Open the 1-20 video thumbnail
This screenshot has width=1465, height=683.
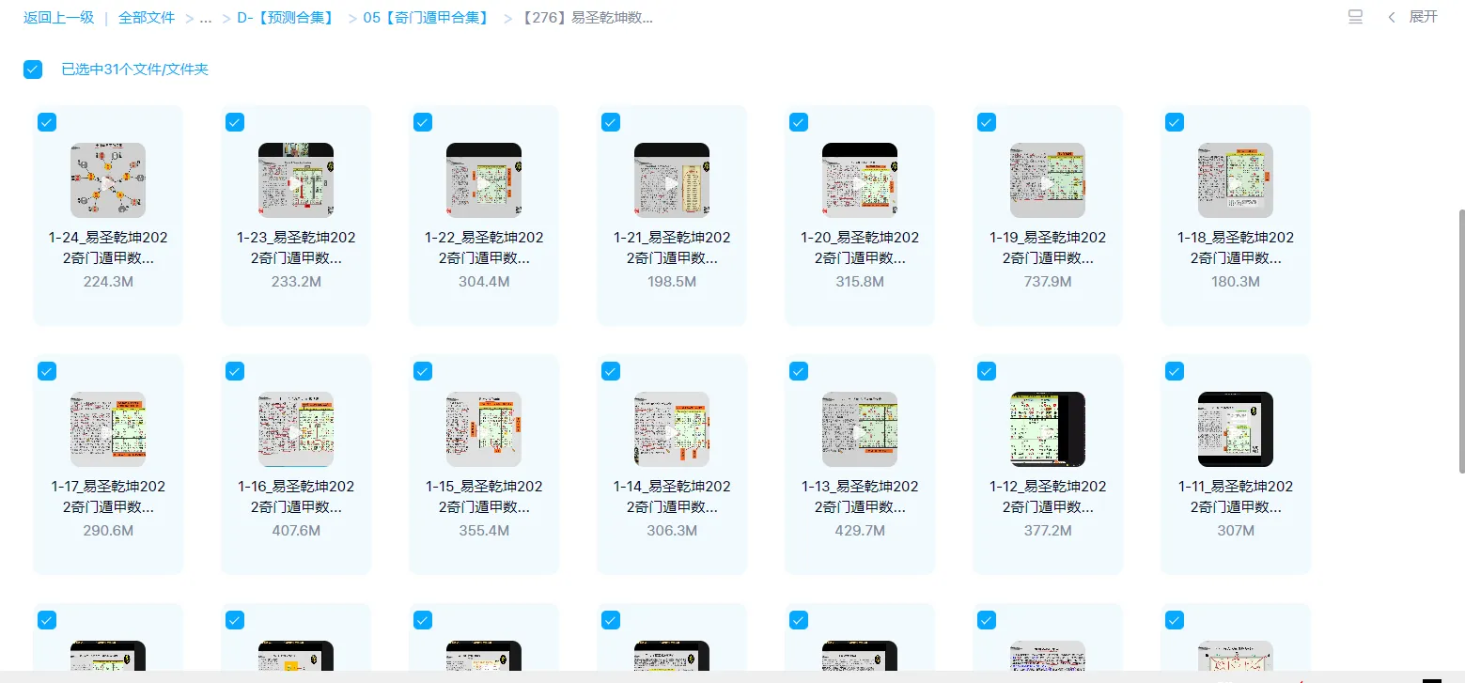(x=860, y=180)
